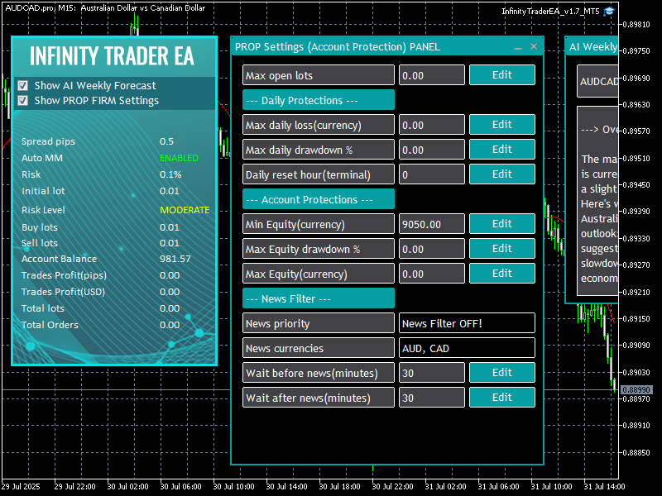Minimize the PROP Settings panel
The width and height of the screenshot is (662, 496).
[517, 47]
